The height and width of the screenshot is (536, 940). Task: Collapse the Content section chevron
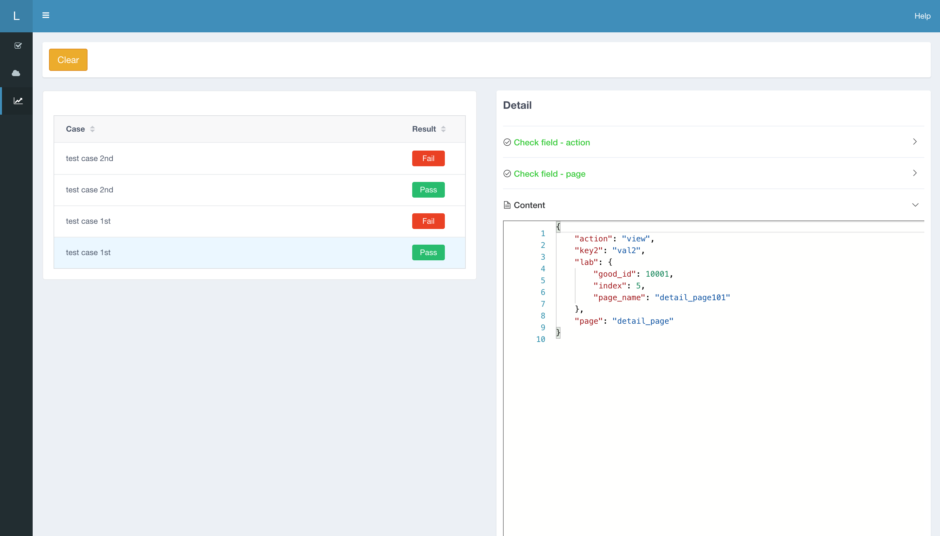point(915,205)
